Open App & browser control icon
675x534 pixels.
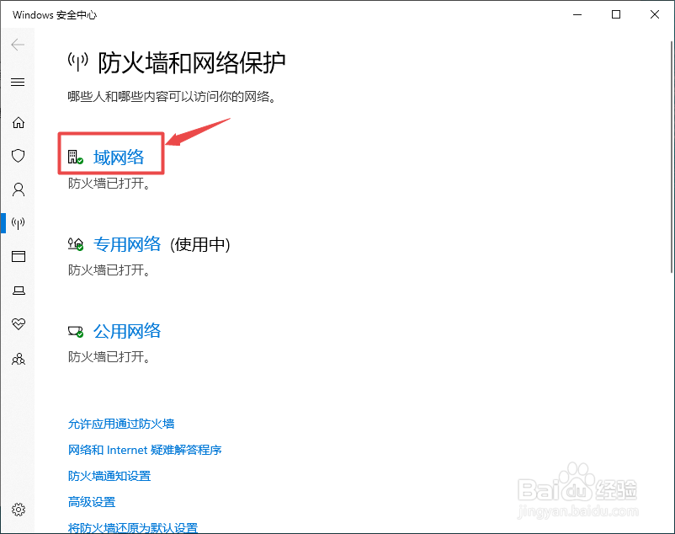[x=19, y=256]
